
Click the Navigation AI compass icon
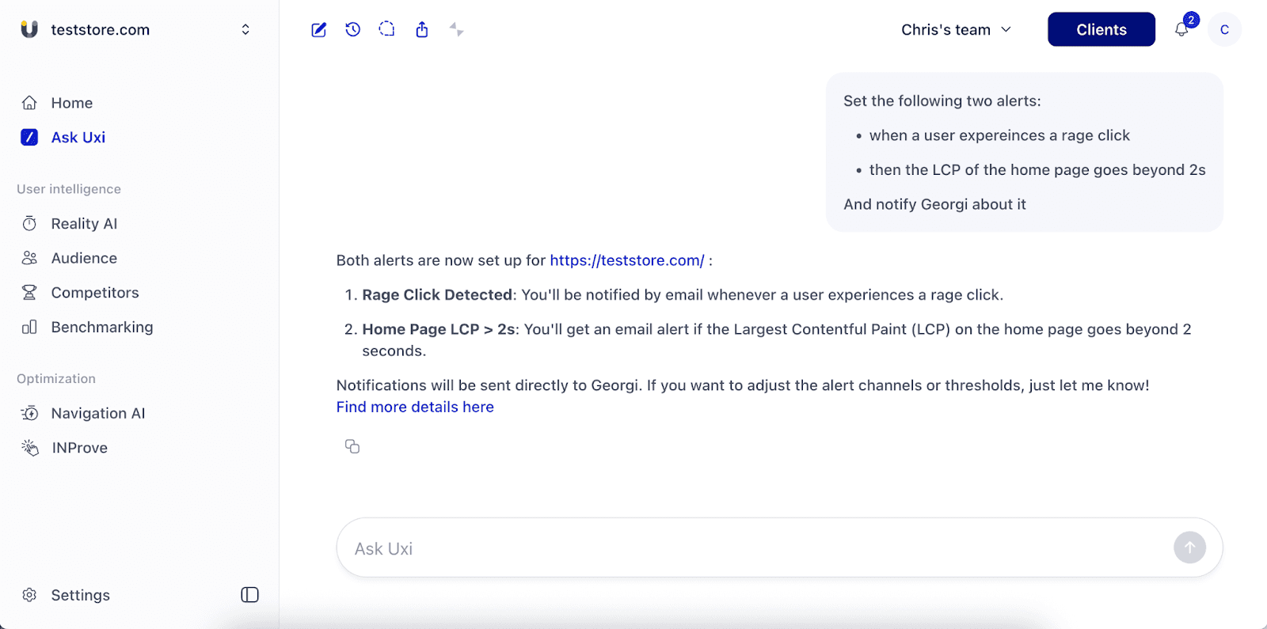click(x=29, y=413)
